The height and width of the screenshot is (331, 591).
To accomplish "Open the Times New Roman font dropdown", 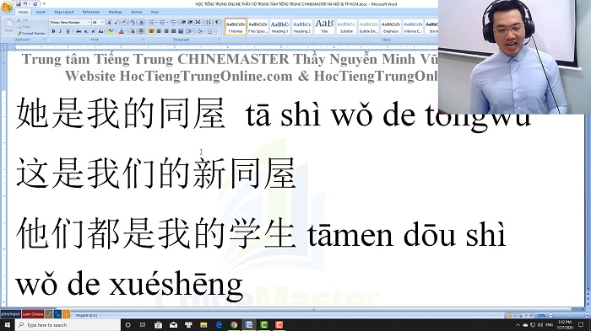I will click(89, 22).
